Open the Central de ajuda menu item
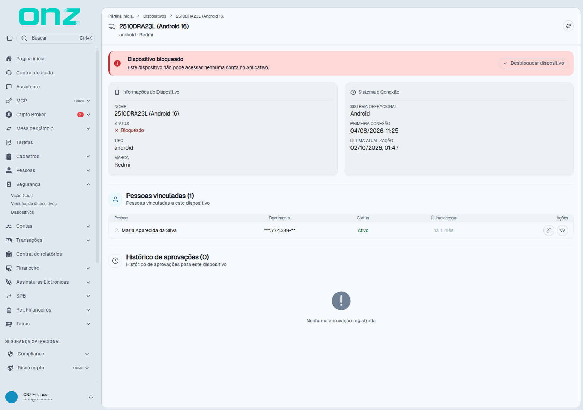Screen dimensions: 583x410 pos(48,73)
